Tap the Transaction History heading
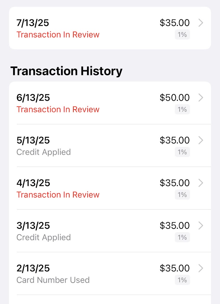Image resolution: width=220 pixels, height=304 pixels. (66, 71)
